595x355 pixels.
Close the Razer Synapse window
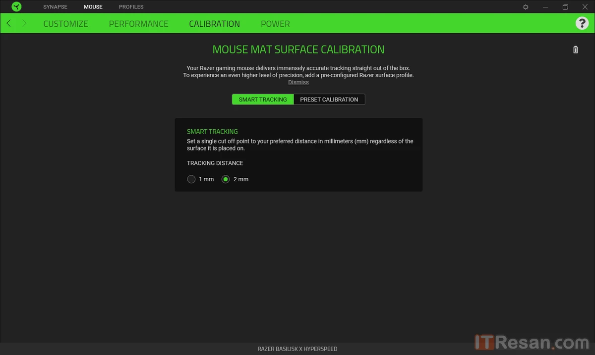[x=585, y=7]
